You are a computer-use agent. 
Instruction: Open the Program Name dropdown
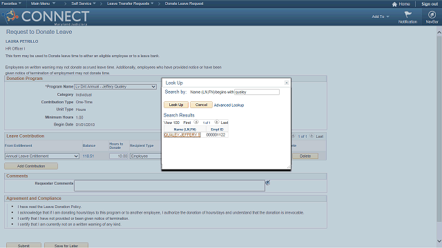coord(115,87)
